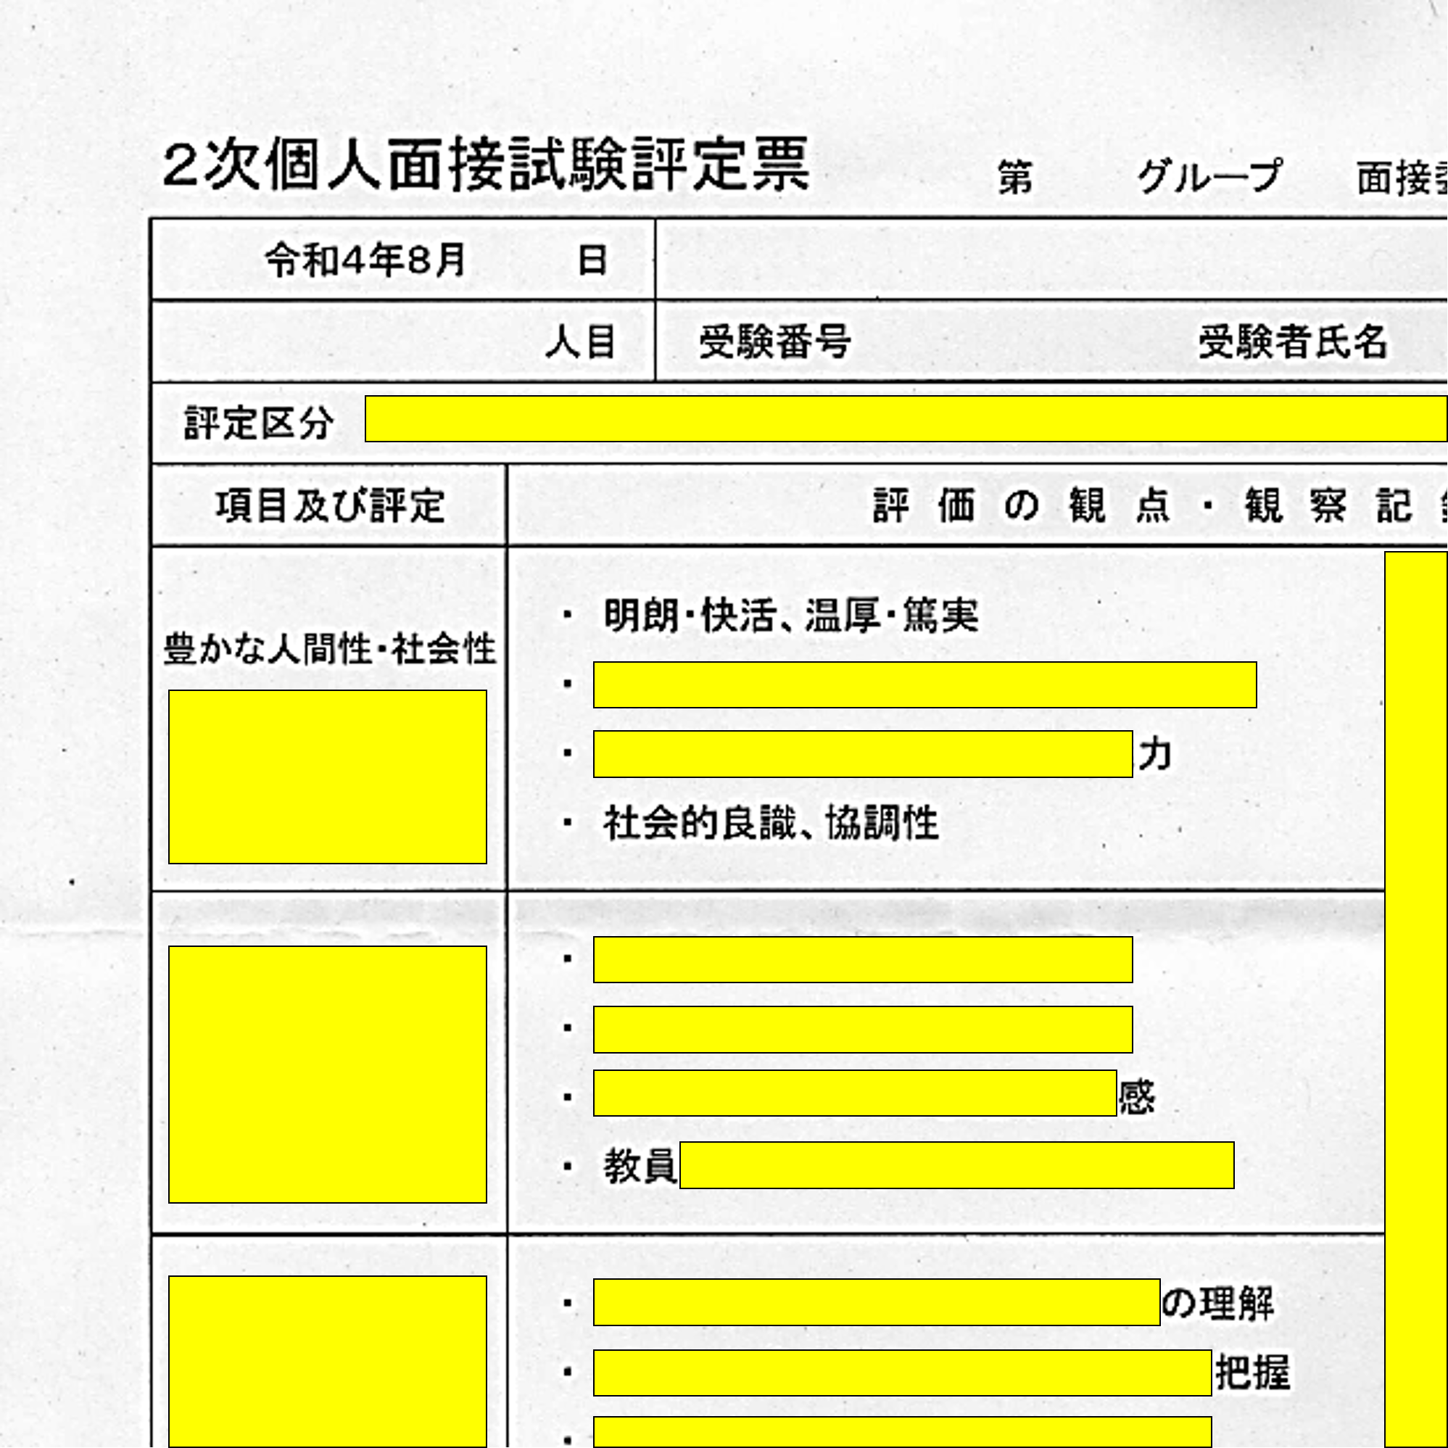Click the グループ label at top

click(1209, 177)
